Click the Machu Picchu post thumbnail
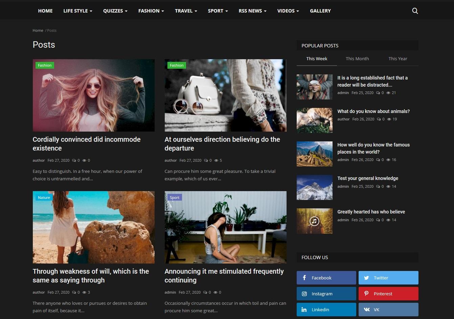The width and height of the screenshot is (454, 319). pos(314,154)
